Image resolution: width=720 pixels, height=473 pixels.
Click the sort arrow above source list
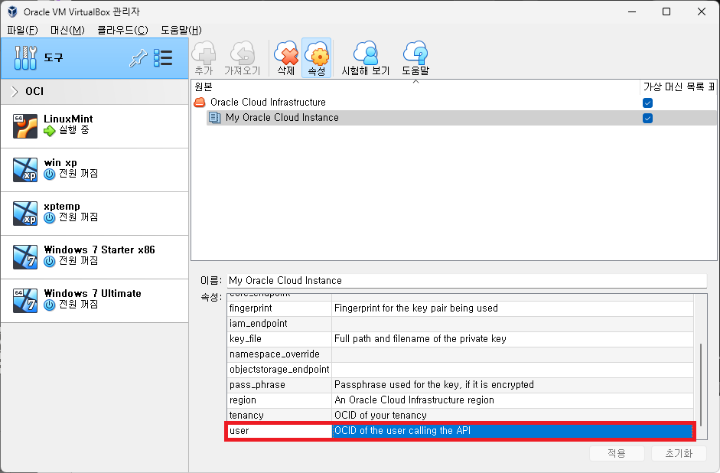click(x=415, y=81)
